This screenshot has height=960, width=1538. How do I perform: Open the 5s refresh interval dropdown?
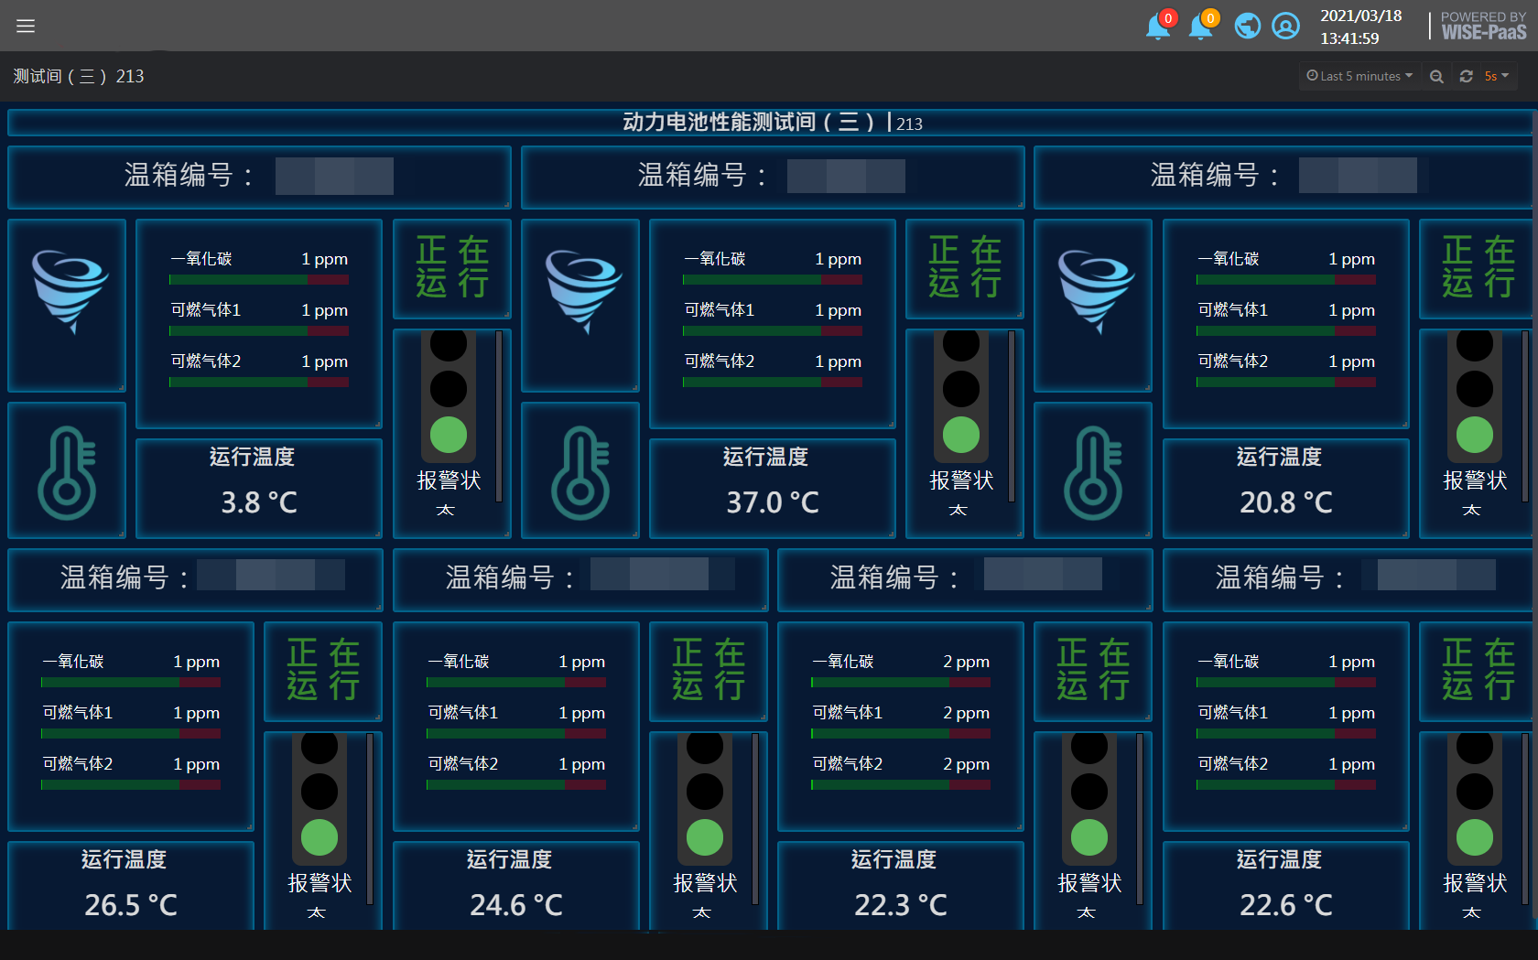[x=1496, y=76]
